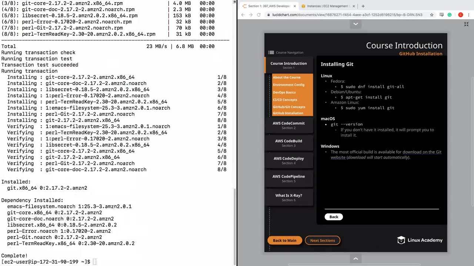Click the browser back arrow
Screen dimensions: 474x266
coord(243,15)
